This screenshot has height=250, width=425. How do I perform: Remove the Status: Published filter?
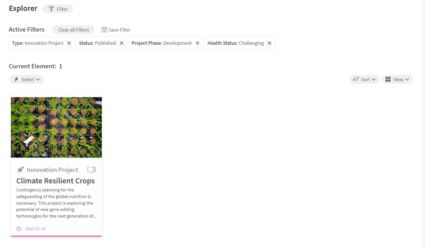[x=122, y=43]
